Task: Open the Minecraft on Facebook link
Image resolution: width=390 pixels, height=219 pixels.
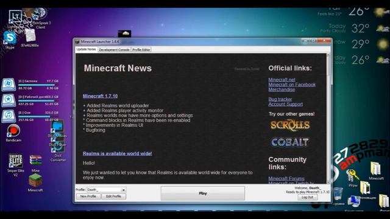Action: click(x=292, y=85)
